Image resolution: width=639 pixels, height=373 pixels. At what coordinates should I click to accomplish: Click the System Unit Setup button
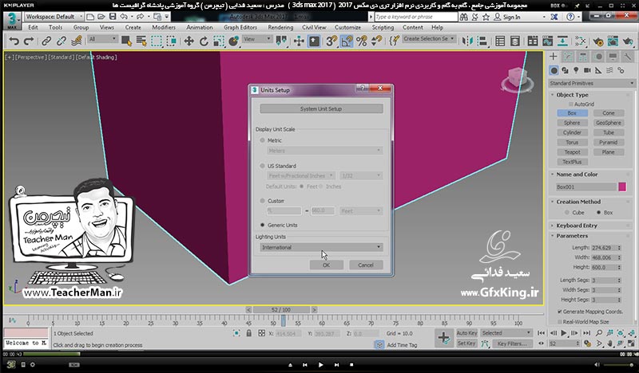tap(321, 109)
